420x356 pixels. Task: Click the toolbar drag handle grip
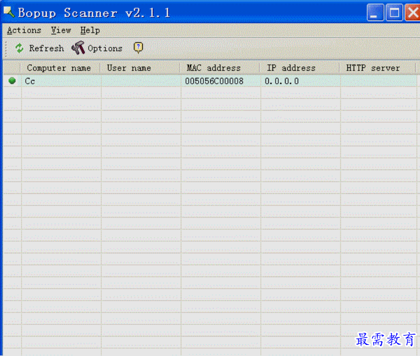pyautogui.click(x=6, y=48)
